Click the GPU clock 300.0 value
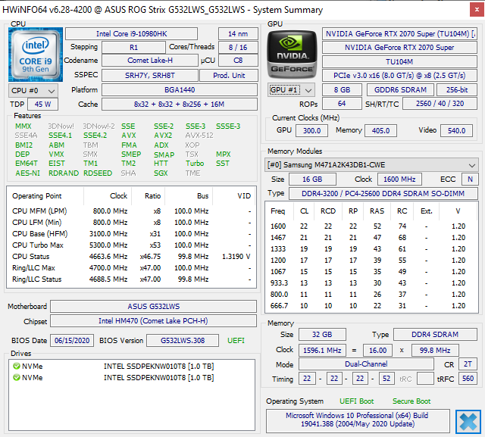Image resolution: width=485 pixels, height=437 pixels. (311, 130)
